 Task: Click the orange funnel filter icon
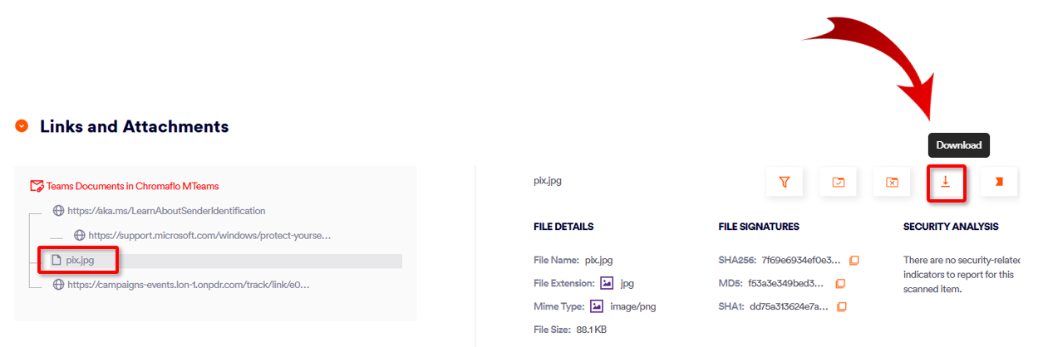click(785, 182)
